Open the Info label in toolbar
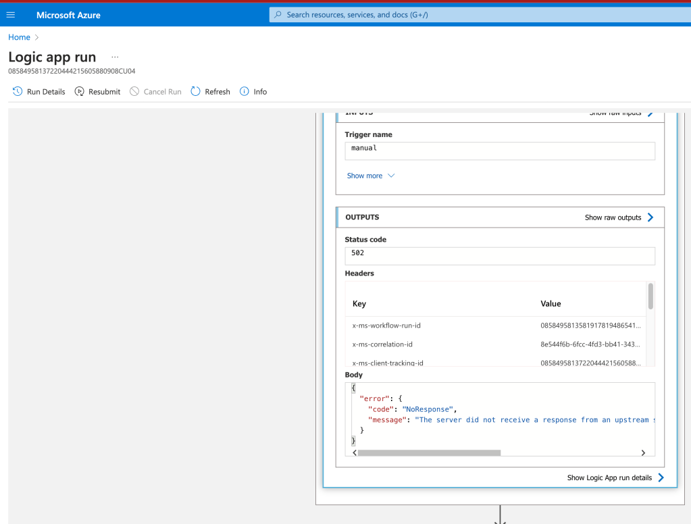This screenshot has width=691, height=524. click(260, 92)
